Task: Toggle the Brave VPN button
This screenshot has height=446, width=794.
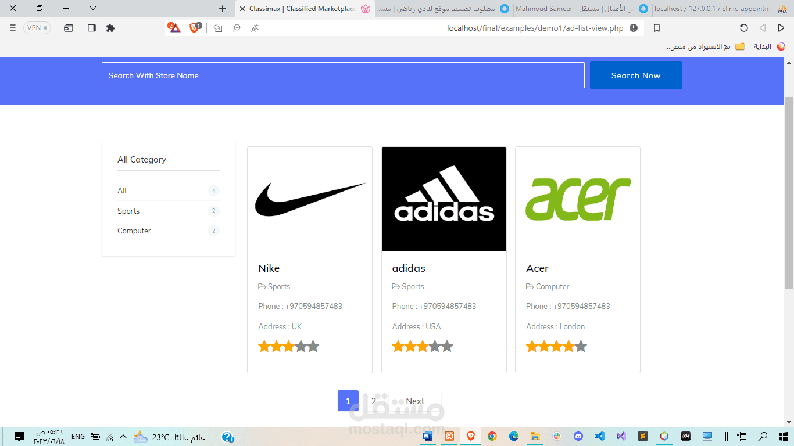Action: [x=37, y=28]
